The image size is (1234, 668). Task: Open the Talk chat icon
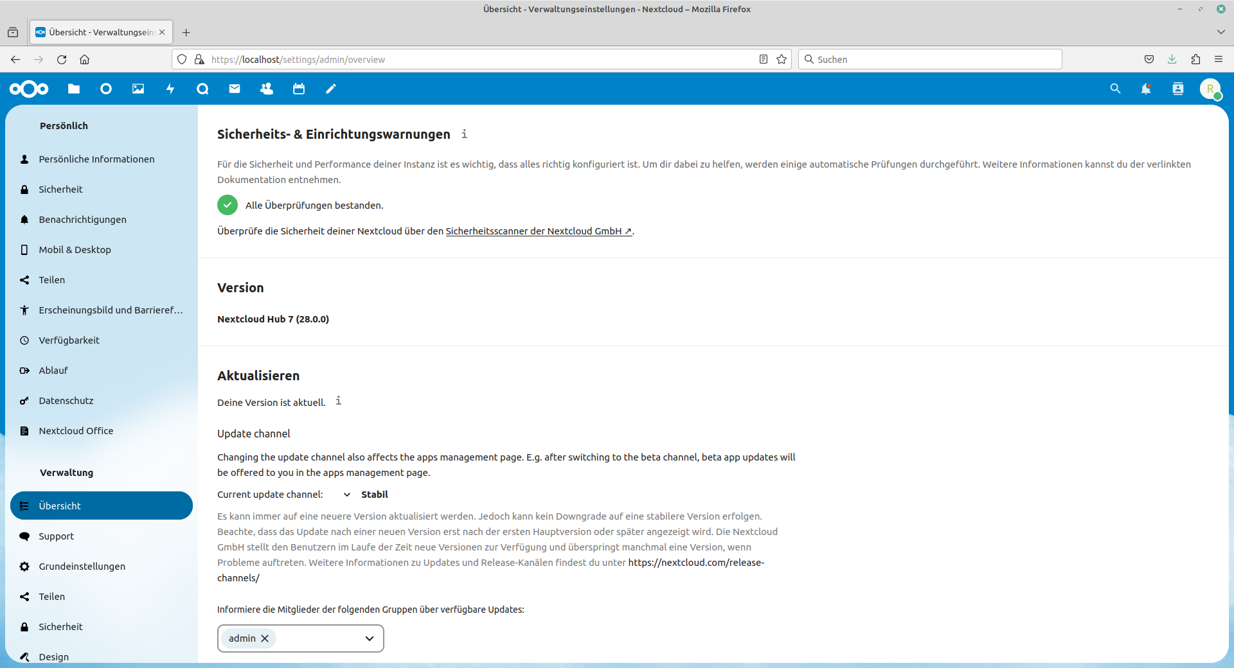[202, 89]
